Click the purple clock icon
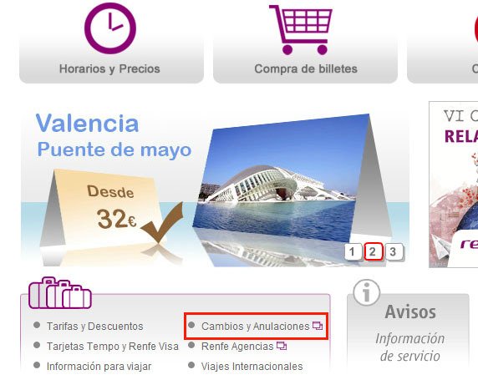The image size is (478, 385). tap(110, 28)
